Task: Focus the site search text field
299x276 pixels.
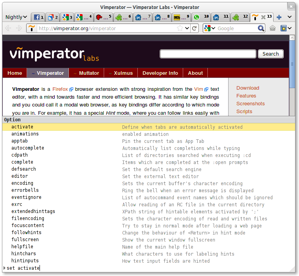Action: [208, 54]
